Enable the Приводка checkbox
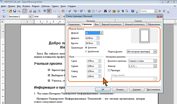This screenshot has height=104, width=177. [109, 70]
